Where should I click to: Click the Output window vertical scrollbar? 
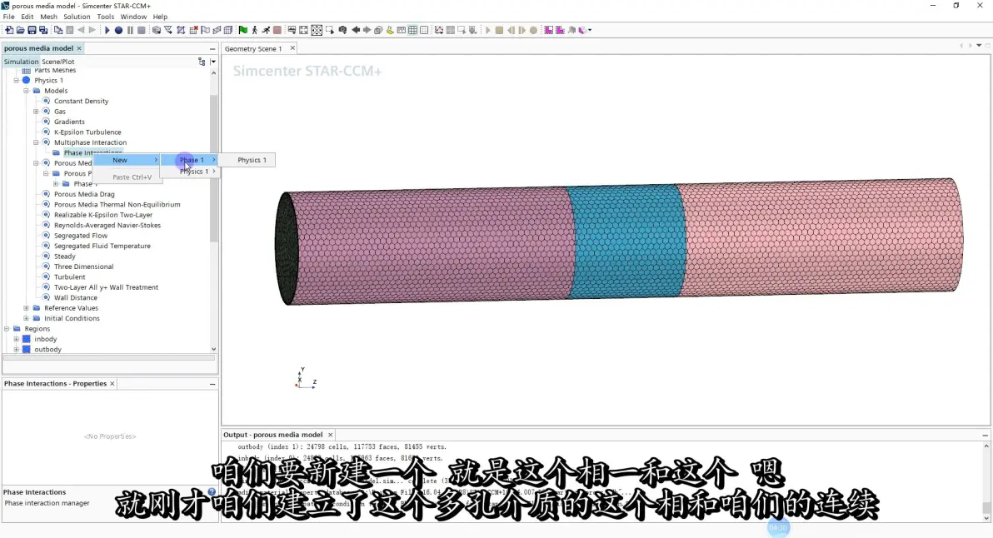[986, 506]
